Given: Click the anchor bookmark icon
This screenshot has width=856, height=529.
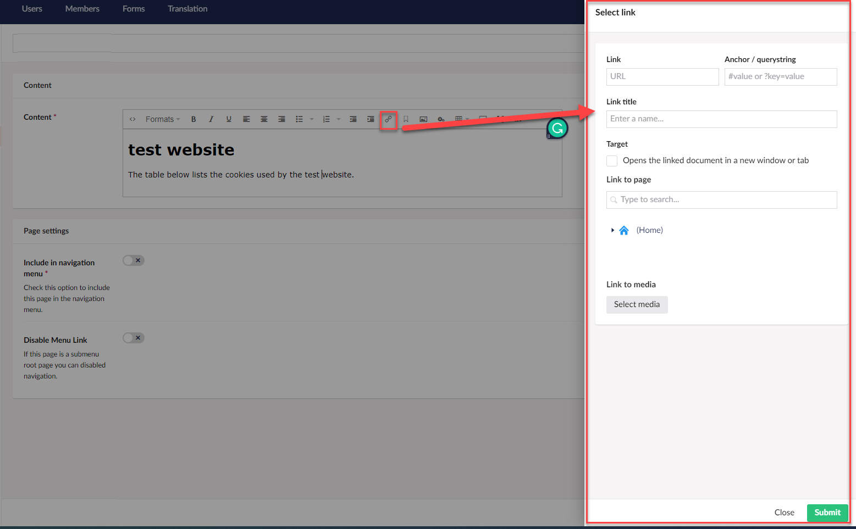Looking at the screenshot, I should pos(406,119).
